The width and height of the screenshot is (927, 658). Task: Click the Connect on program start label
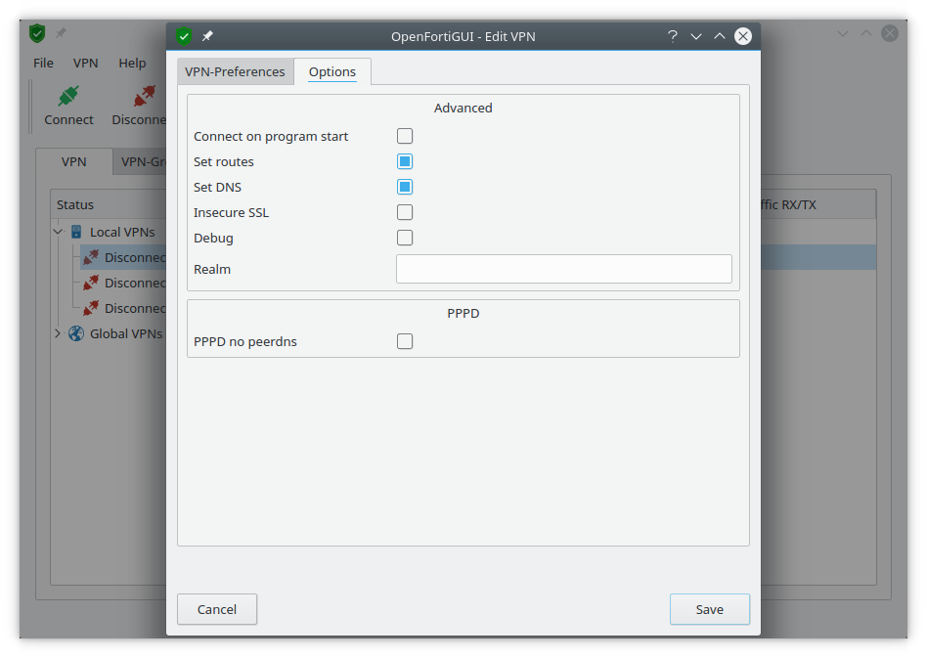click(271, 136)
